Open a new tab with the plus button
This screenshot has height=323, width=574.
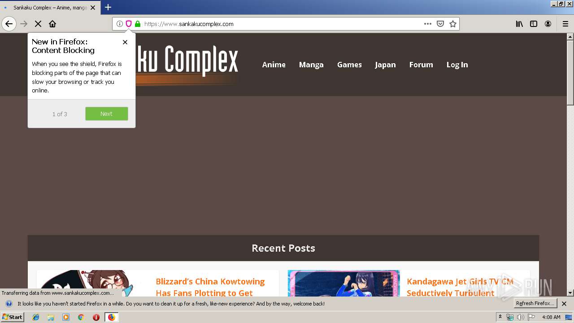(x=108, y=7)
